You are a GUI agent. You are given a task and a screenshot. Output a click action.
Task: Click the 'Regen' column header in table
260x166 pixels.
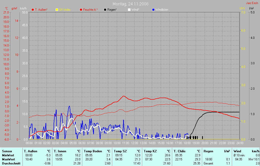pos(208,151)
